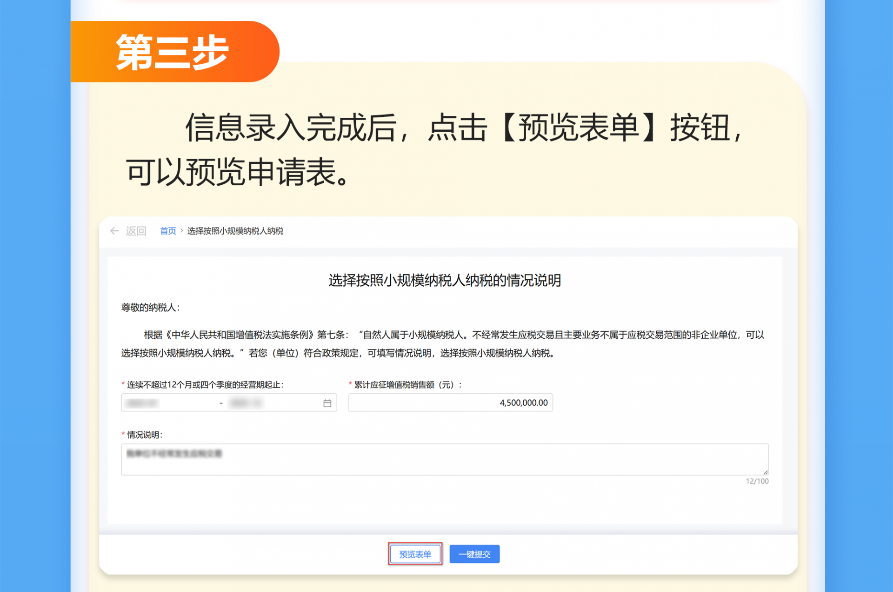The height and width of the screenshot is (592, 893).
Task: Click the orange 第三步 step badge
Action: pos(172,51)
